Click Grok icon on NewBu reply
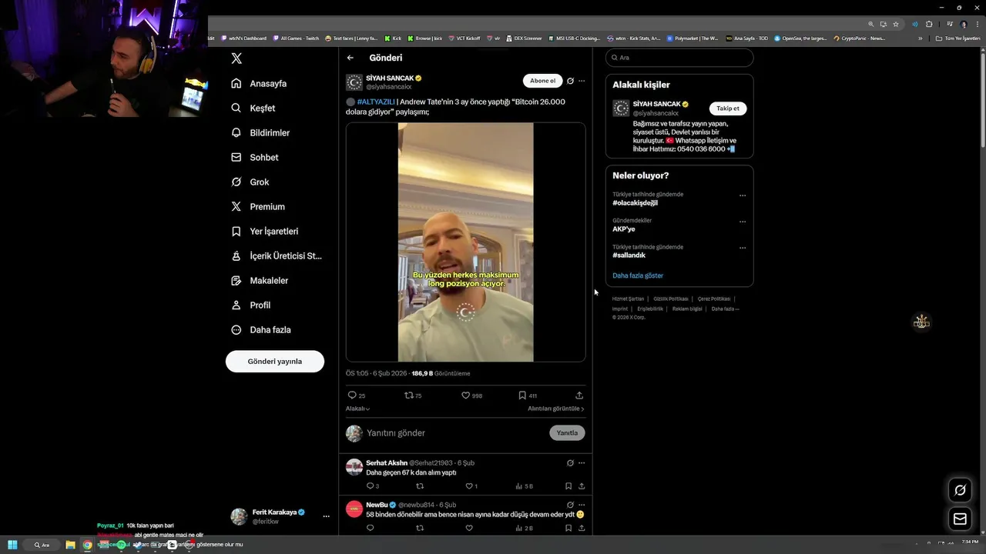Image resolution: width=986 pixels, height=554 pixels. [570, 505]
